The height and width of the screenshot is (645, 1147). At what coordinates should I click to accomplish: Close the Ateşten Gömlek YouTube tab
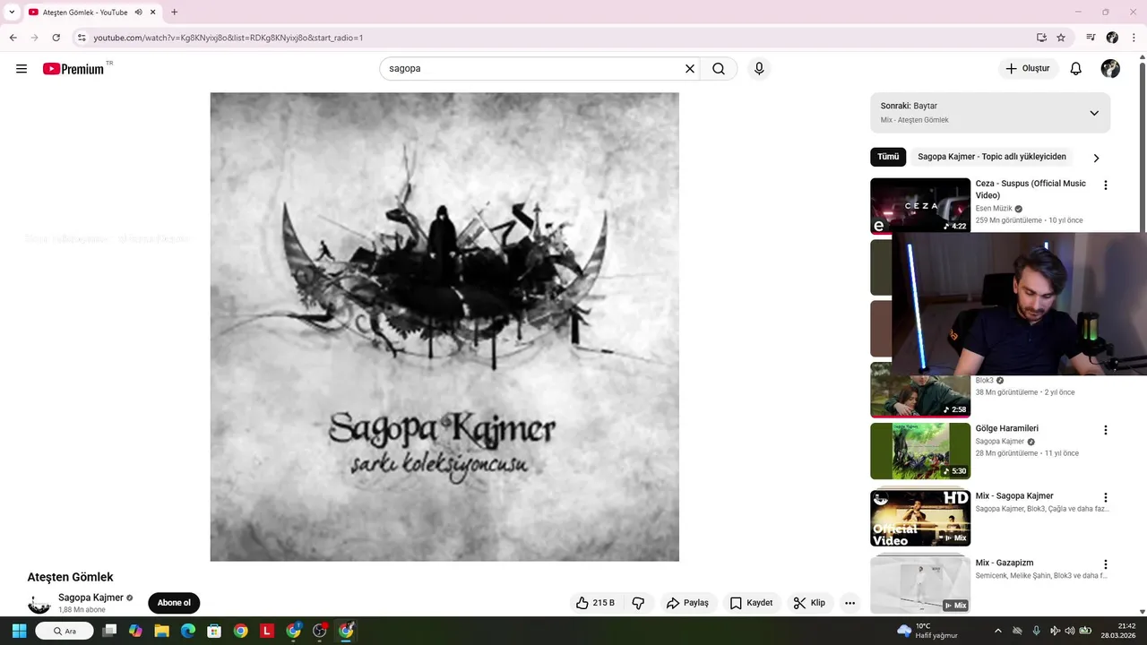pos(154,12)
